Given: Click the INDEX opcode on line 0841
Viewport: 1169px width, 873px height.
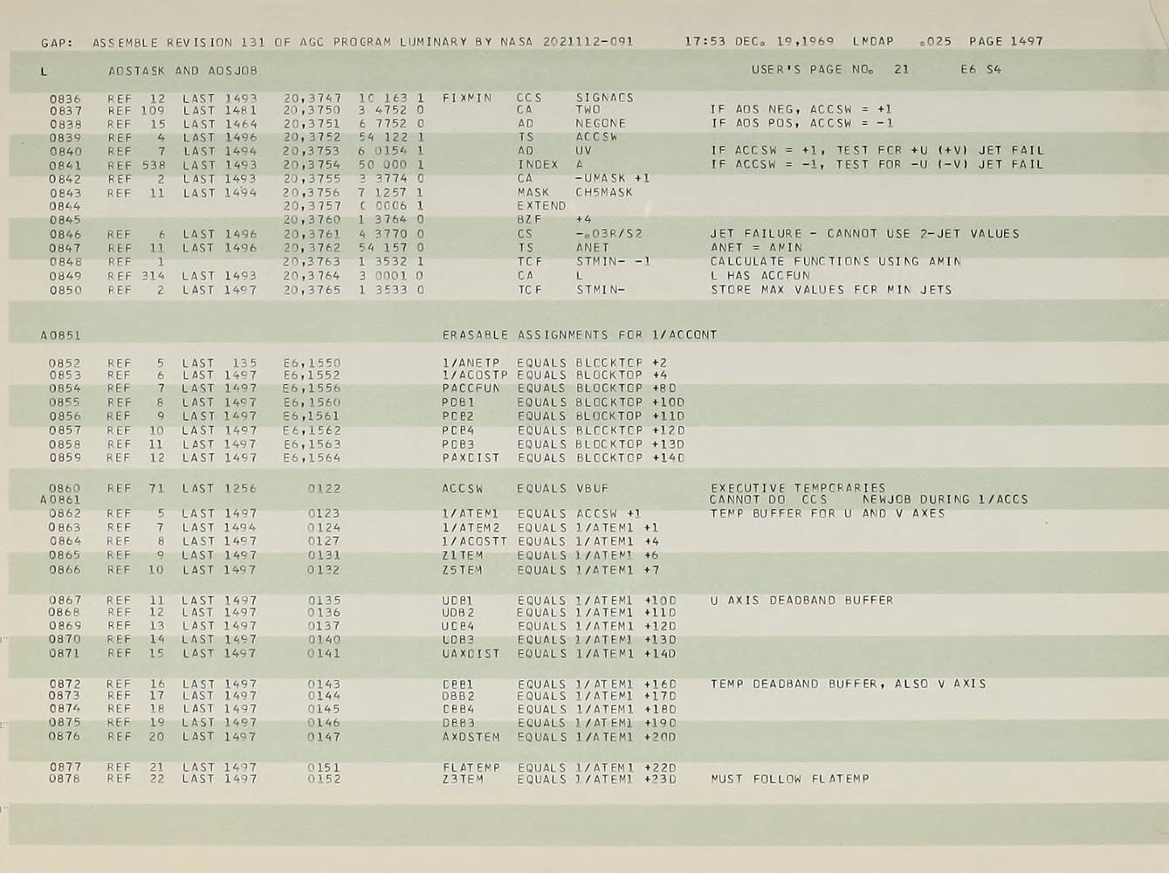Looking at the screenshot, I should pyautogui.click(x=538, y=164).
